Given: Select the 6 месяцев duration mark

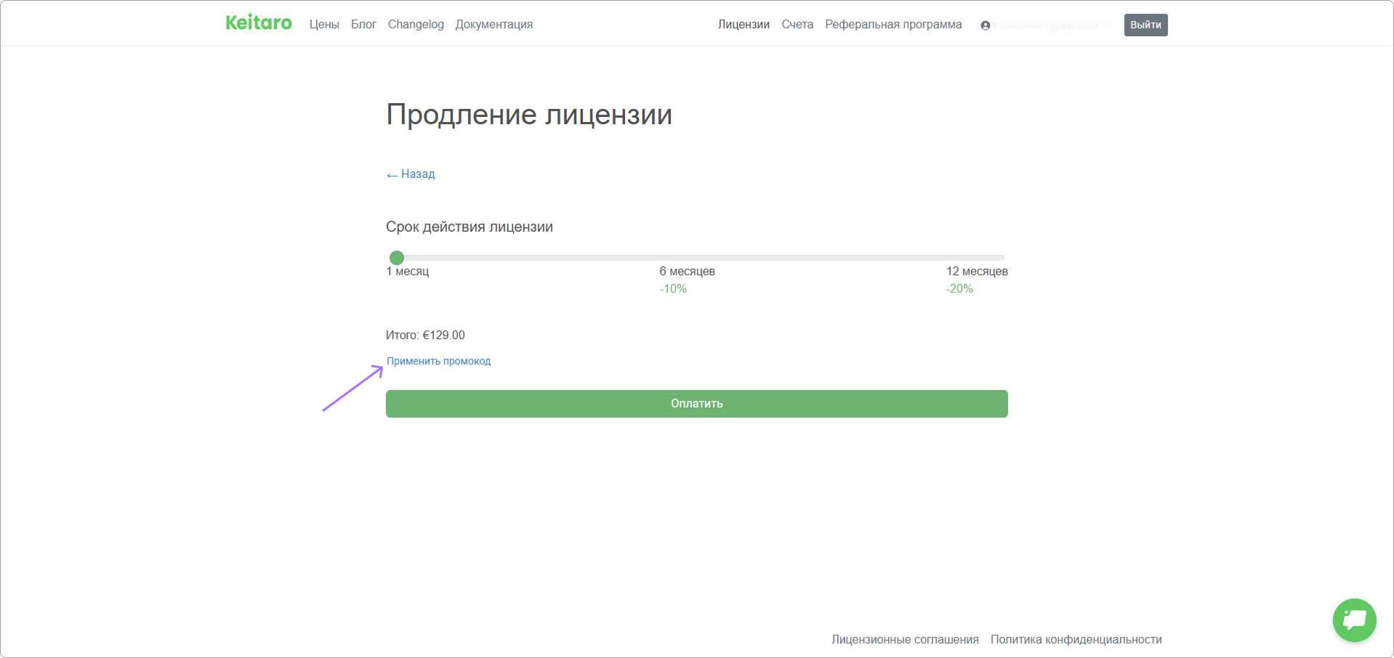Looking at the screenshot, I should coord(687,272).
